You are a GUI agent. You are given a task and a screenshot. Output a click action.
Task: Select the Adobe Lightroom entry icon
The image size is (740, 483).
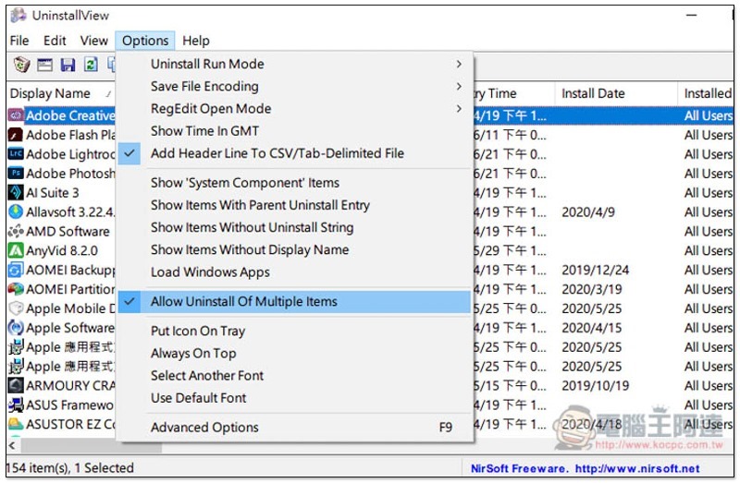(16, 154)
